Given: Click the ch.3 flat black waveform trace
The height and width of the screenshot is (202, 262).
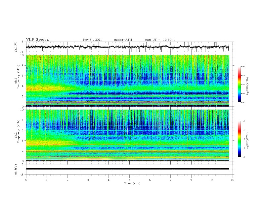Looking at the screenshot, I should pyautogui.click(x=127, y=169).
